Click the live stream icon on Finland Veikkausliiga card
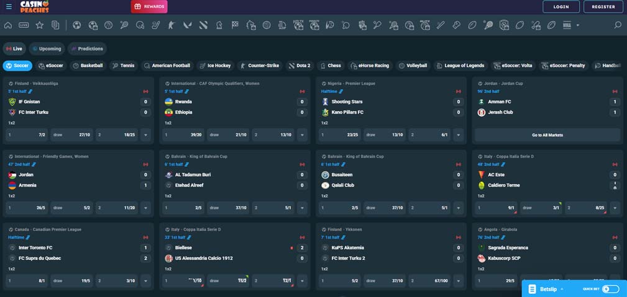Screen dimensions: 627x297 (x=145, y=91)
